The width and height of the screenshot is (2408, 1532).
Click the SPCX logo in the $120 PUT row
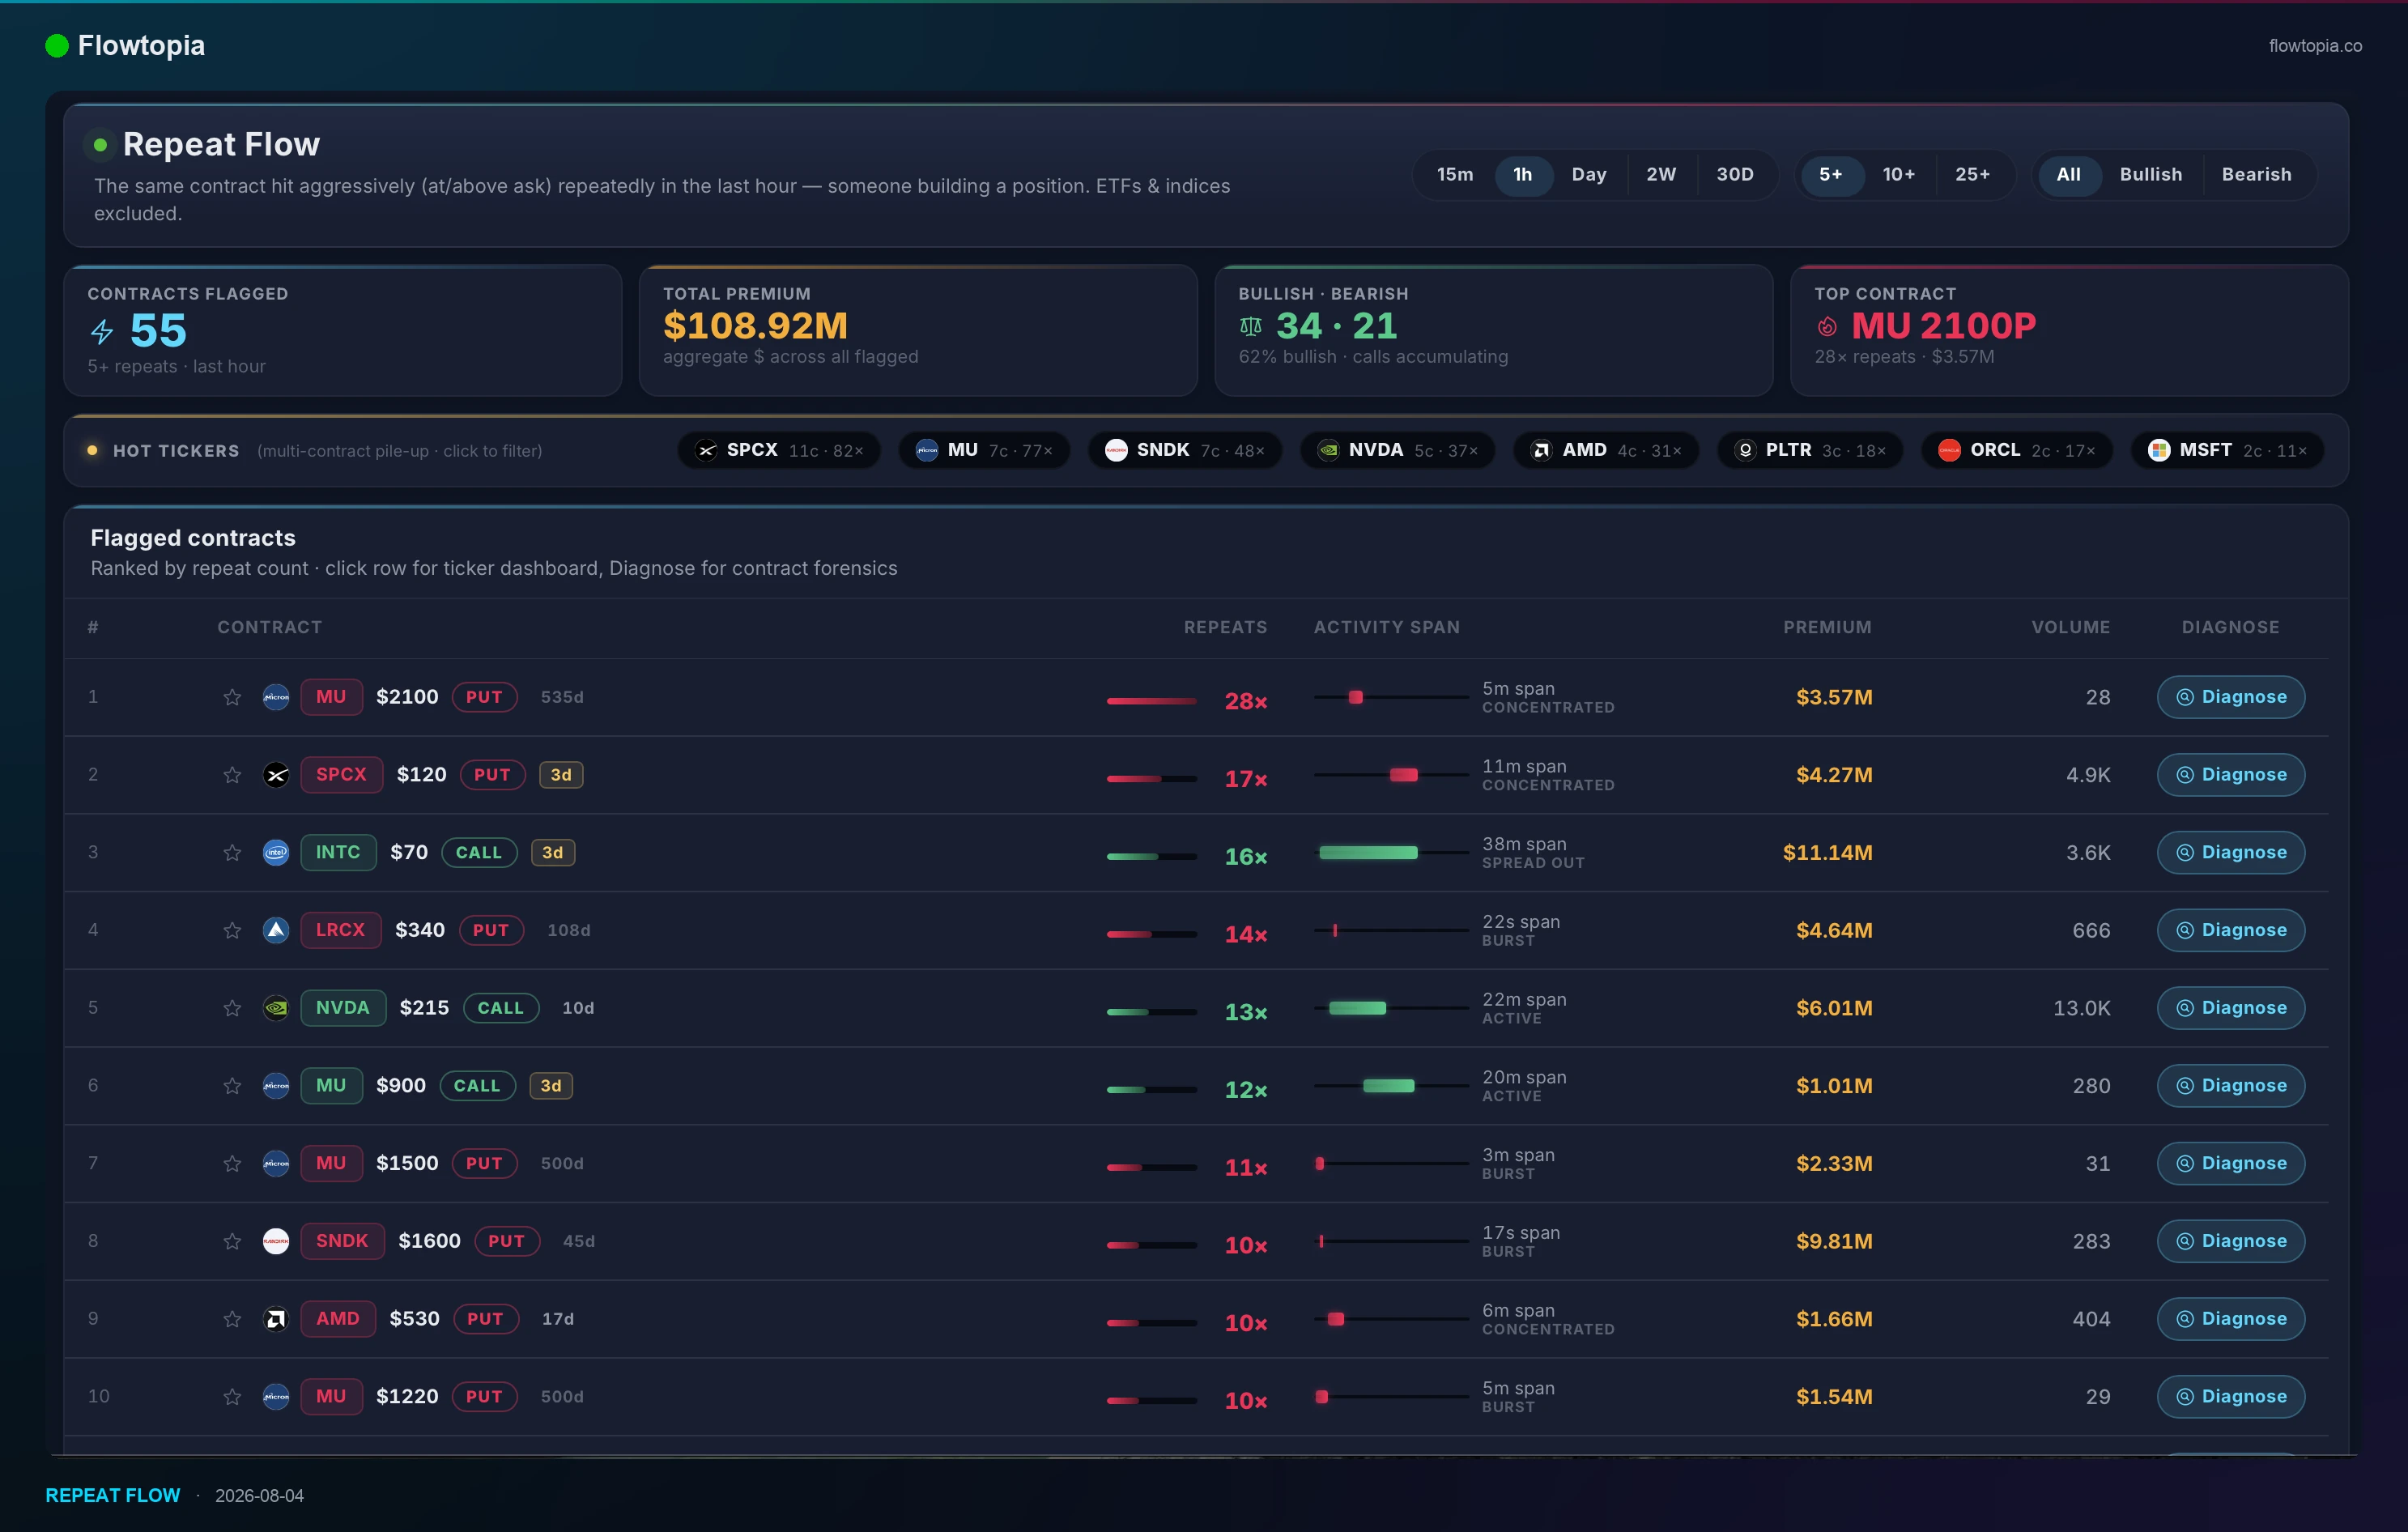(x=276, y=775)
